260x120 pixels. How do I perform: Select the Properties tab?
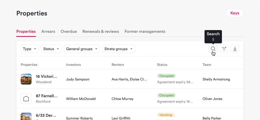coord(26,31)
